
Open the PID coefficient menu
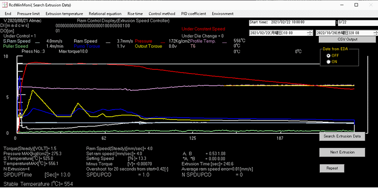(194, 14)
